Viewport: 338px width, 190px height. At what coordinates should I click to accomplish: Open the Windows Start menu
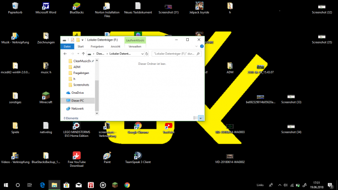pyautogui.click(x=6, y=185)
